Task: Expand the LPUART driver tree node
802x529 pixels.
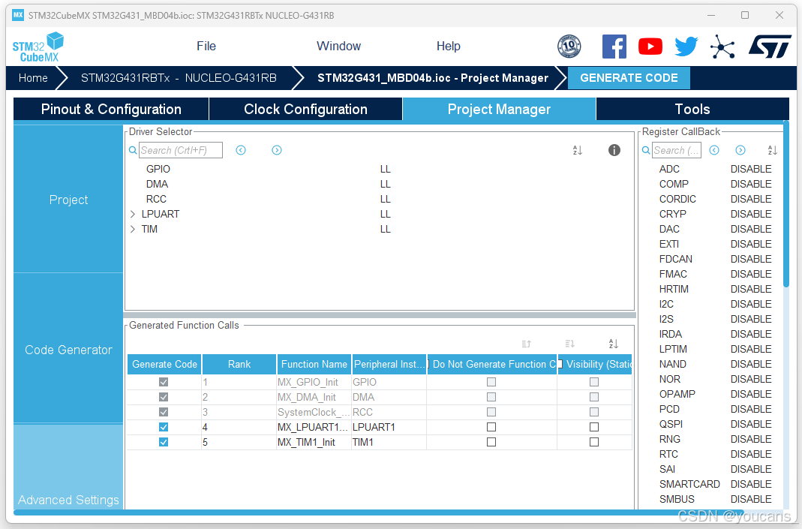Action: pos(133,214)
